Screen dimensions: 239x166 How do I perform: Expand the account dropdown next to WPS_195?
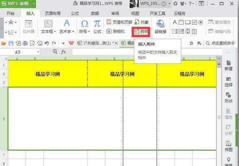pos(169,4)
